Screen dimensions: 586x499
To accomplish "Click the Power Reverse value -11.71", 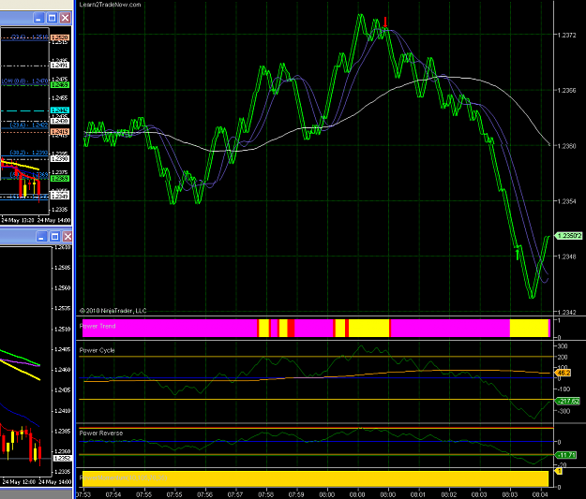I will coord(565,455).
